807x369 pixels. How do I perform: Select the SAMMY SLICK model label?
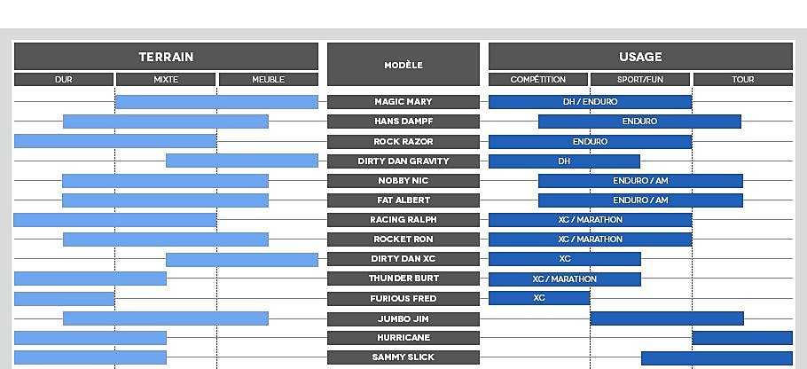(x=403, y=357)
